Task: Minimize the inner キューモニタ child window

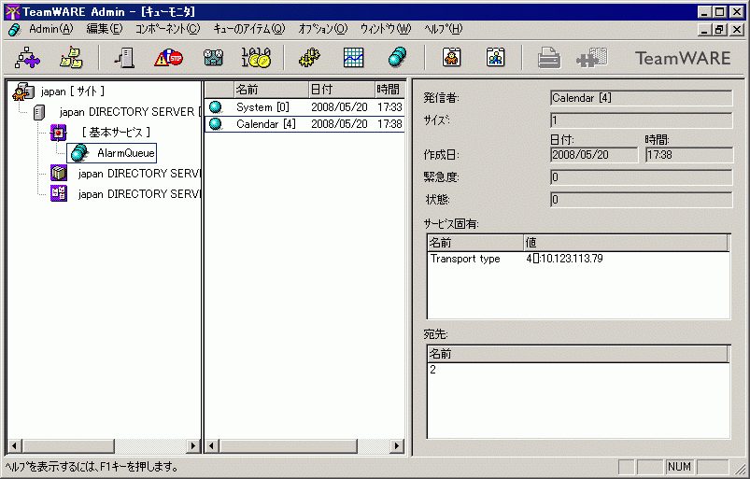Action: click(704, 30)
